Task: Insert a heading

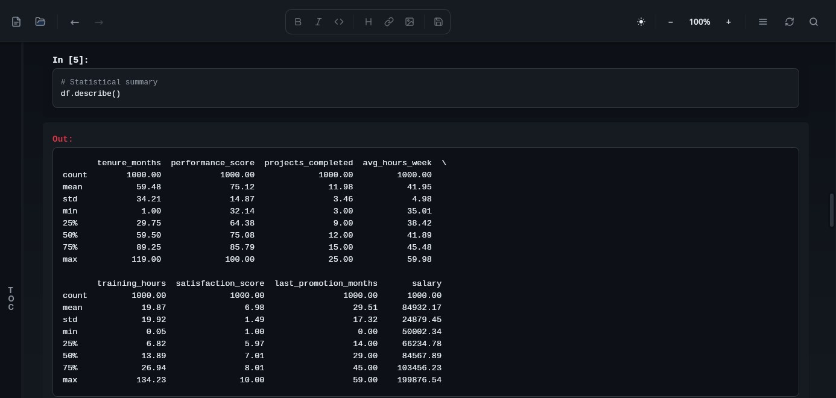Action: coord(369,22)
